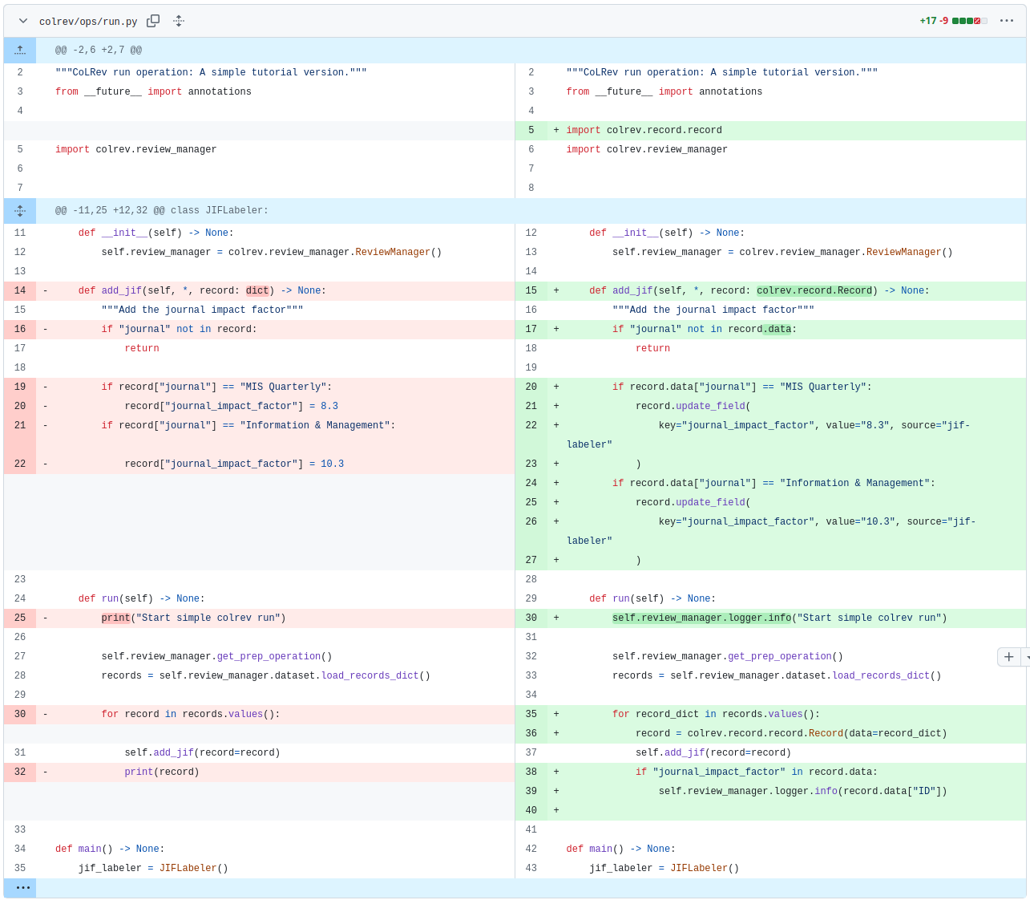Click added line 36 creating Record object

pyautogui.click(x=790, y=734)
